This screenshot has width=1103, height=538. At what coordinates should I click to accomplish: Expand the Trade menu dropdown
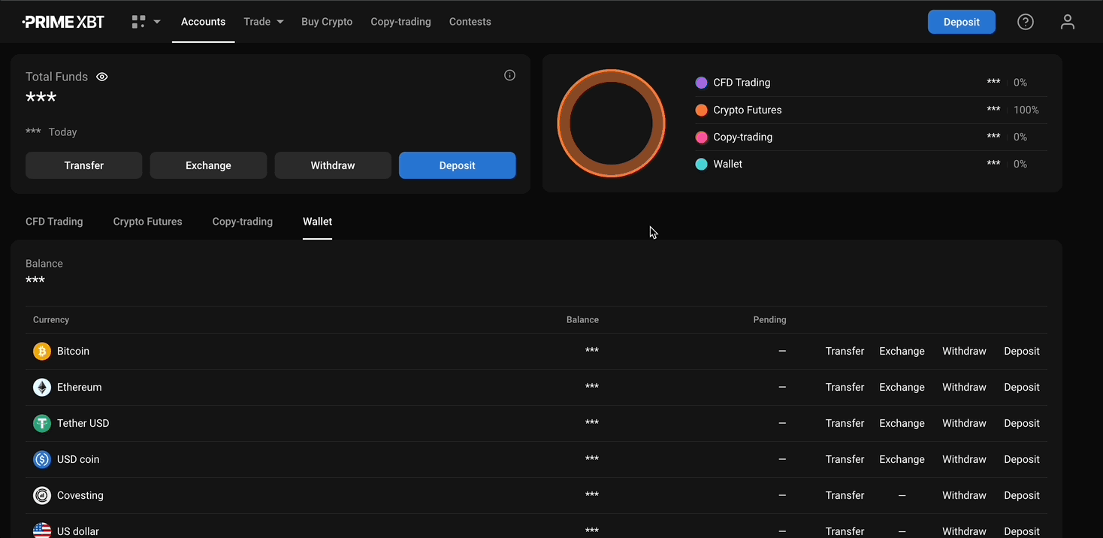(x=263, y=22)
